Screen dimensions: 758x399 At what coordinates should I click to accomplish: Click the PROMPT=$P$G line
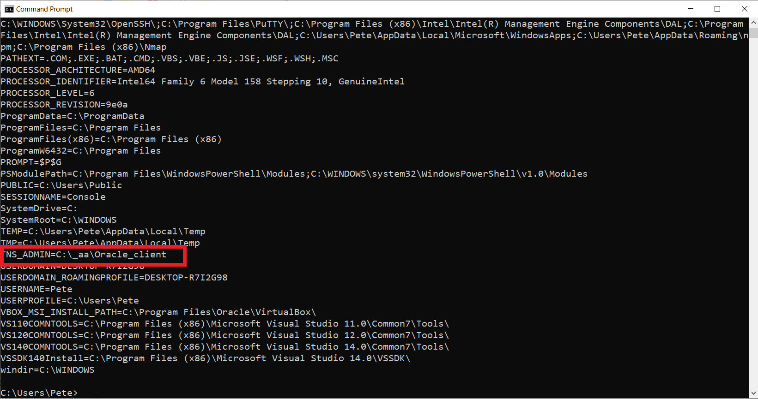[31, 162]
